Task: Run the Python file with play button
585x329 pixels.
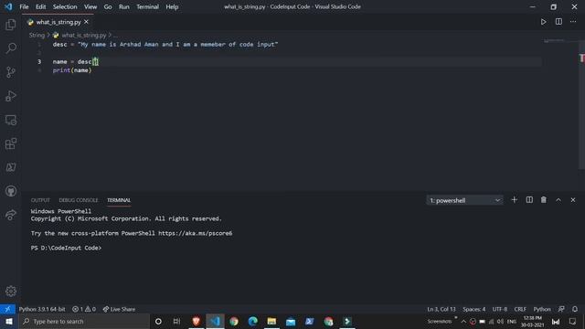Action: point(543,22)
